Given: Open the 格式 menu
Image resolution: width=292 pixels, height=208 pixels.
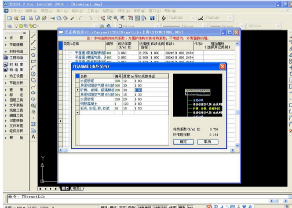Looking at the screenshot, I should [77, 11].
